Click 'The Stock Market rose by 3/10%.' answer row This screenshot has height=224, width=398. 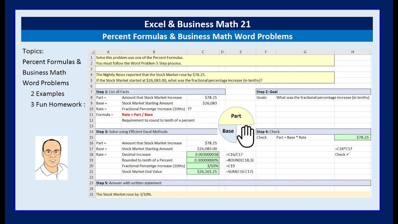coord(233,194)
